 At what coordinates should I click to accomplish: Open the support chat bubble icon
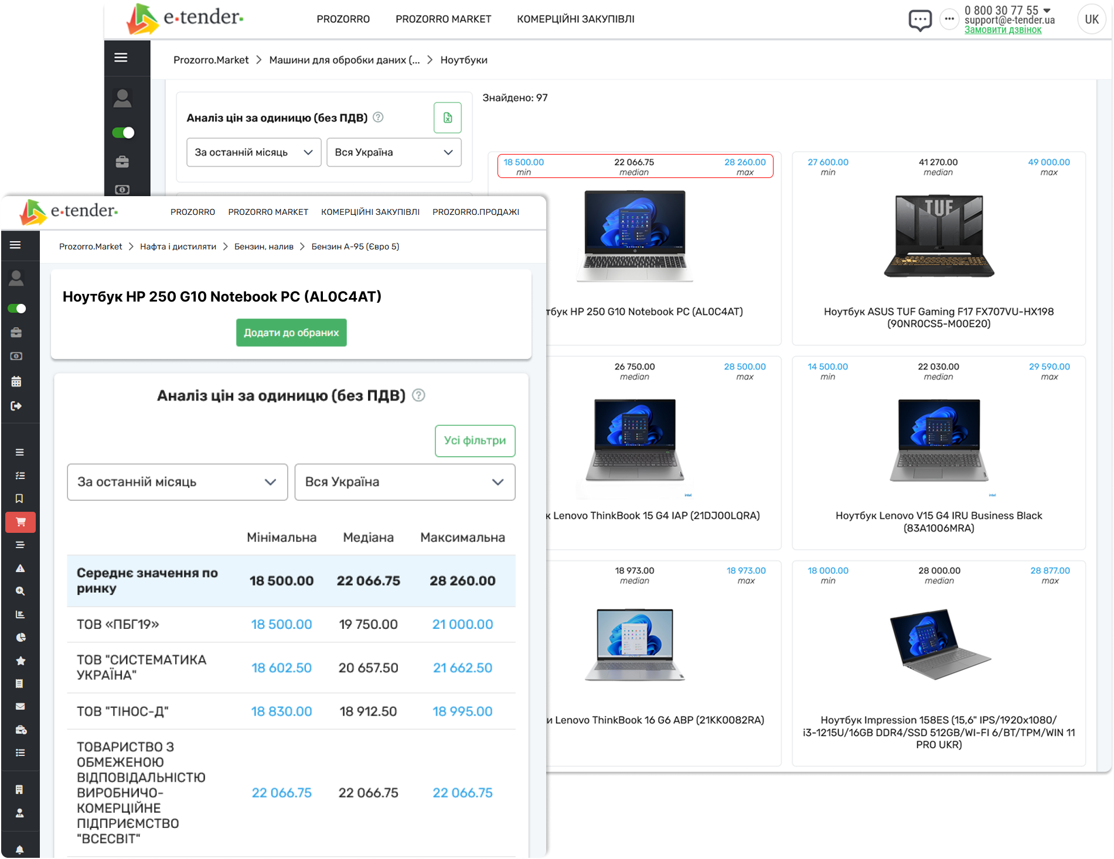point(919,20)
